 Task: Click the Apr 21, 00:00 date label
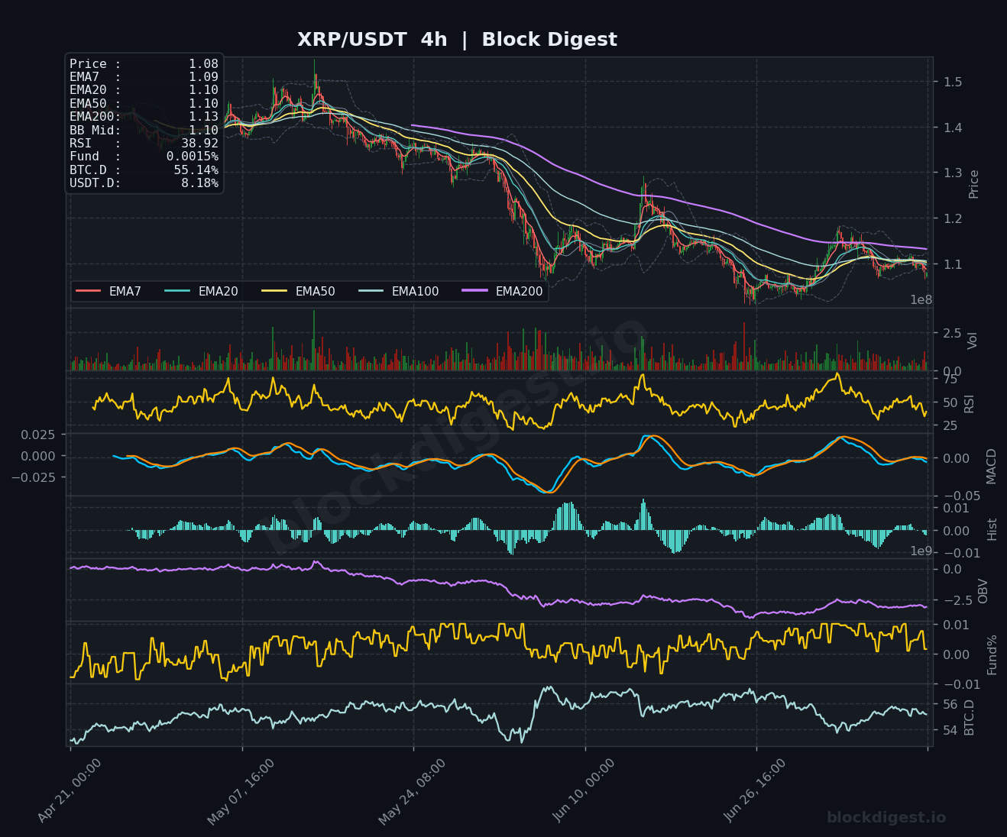pyautogui.click(x=70, y=791)
